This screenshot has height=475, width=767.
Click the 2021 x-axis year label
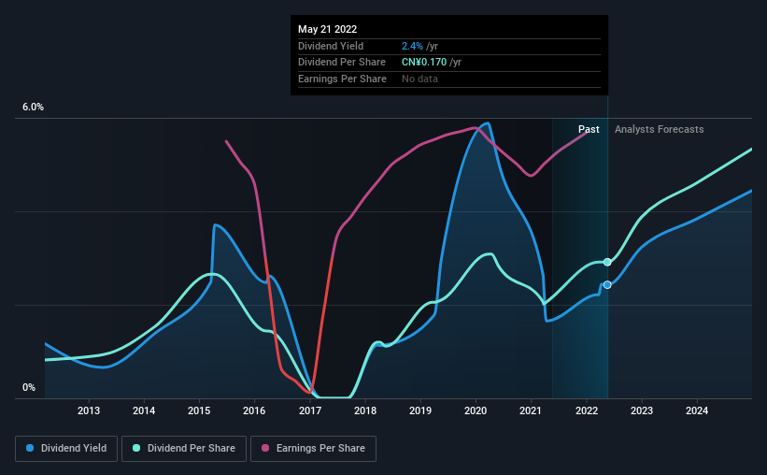[x=531, y=410]
